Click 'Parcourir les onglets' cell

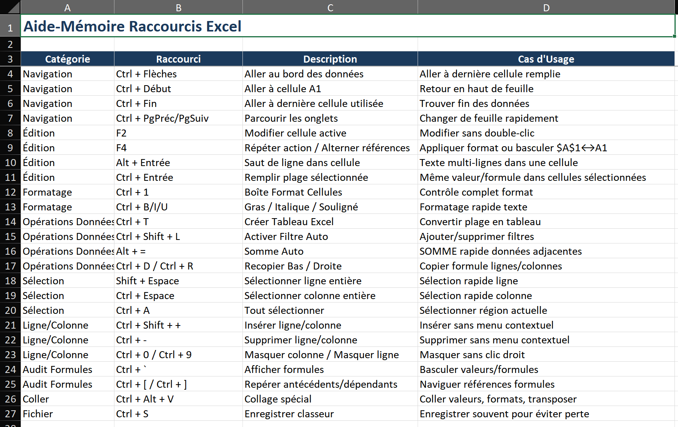pyautogui.click(x=330, y=118)
